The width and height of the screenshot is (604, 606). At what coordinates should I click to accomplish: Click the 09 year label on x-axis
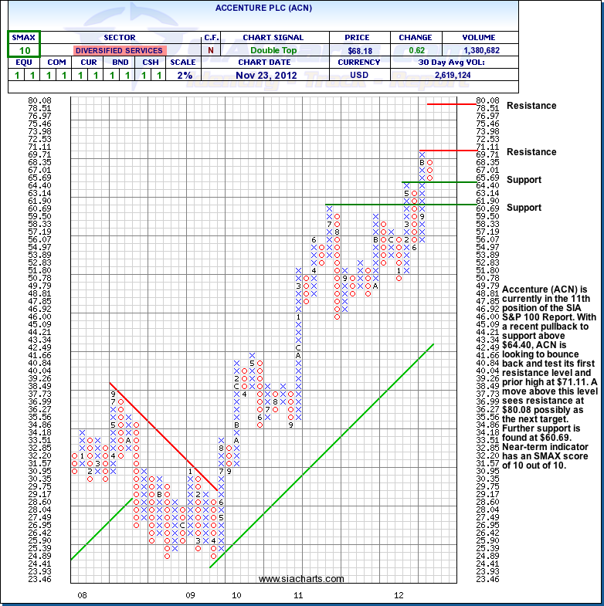click(x=189, y=595)
